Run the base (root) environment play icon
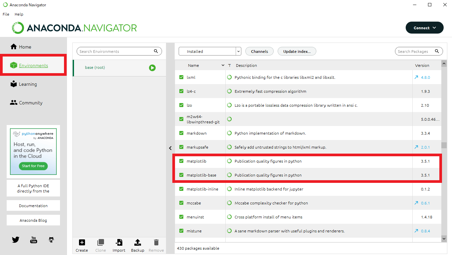452x255 pixels. coord(152,68)
